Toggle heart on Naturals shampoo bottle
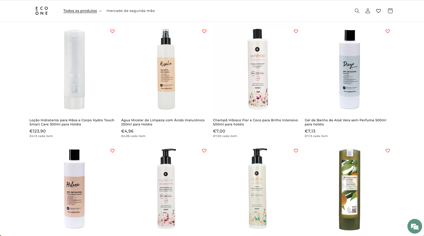424x236 pixels. click(x=388, y=151)
